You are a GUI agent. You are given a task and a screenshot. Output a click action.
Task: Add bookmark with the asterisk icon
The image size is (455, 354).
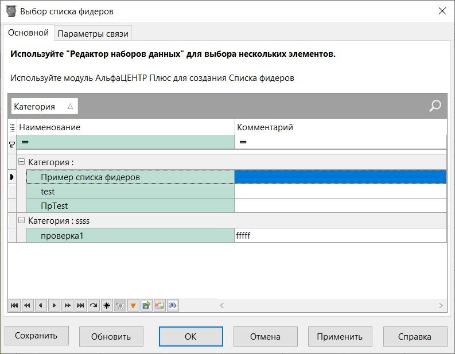(107, 306)
